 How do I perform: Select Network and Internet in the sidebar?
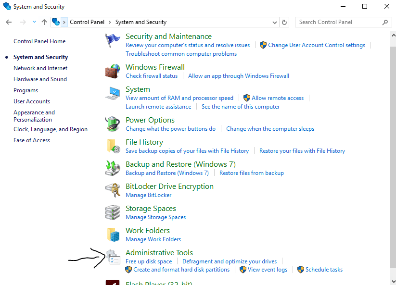point(40,68)
